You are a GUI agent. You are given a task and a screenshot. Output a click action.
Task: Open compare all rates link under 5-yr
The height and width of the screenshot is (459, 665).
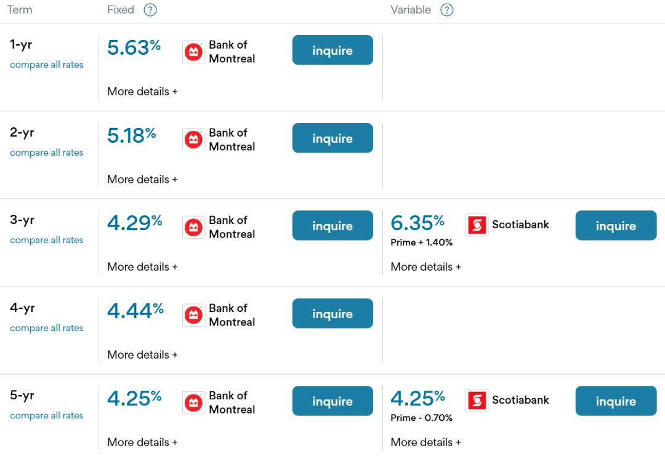[x=46, y=415]
